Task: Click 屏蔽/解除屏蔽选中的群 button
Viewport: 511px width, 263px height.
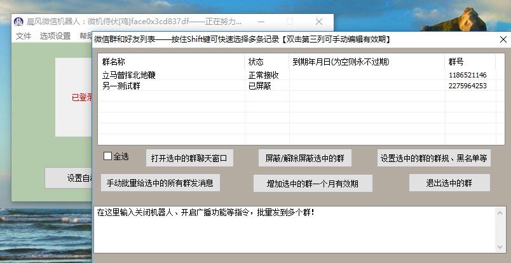Action: click(304, 158)
